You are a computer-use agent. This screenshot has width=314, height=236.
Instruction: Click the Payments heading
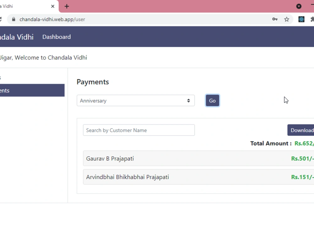pos(93,82)
